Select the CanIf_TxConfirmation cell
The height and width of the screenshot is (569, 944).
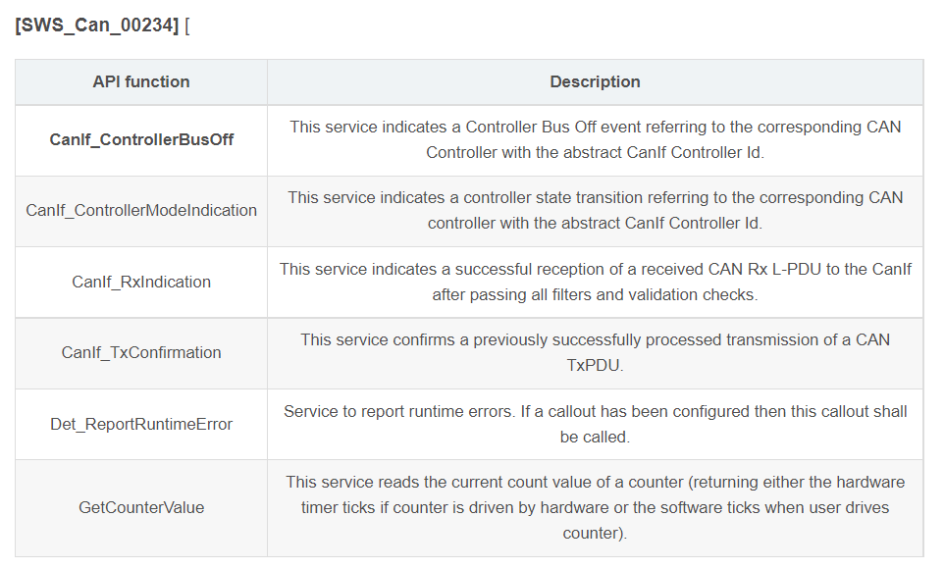point(141,352)
